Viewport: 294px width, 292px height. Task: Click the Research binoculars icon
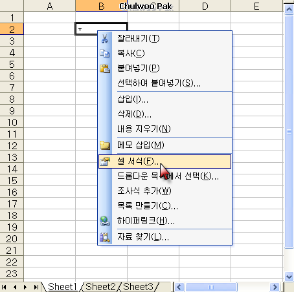105,237
